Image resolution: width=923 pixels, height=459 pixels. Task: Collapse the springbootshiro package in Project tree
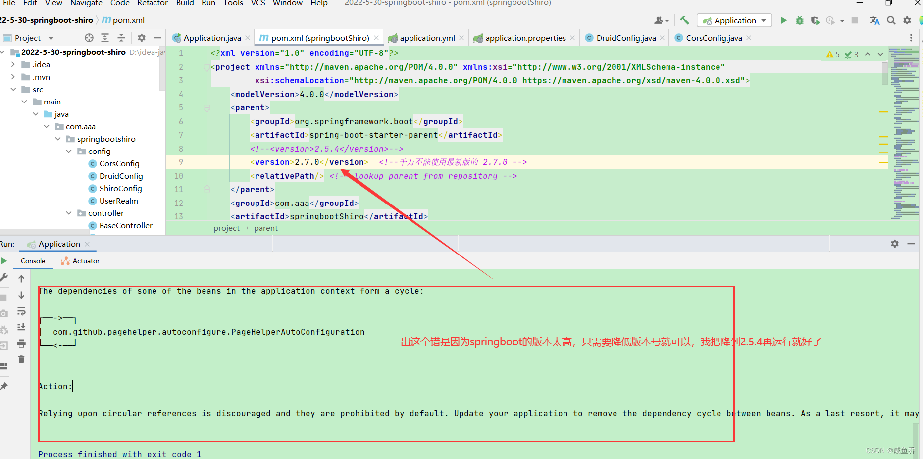(x=58, y=139)
